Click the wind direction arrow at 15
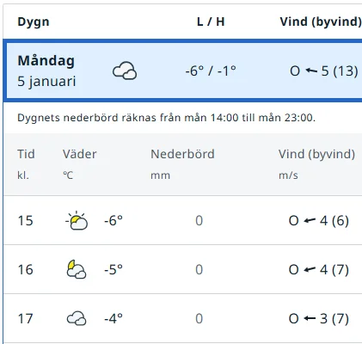362x344 pixels. click(310, 220)
